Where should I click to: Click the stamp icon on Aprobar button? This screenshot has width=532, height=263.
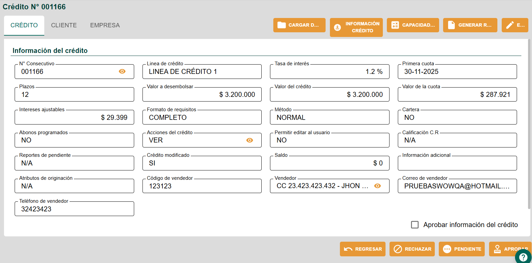coord(497,249)
